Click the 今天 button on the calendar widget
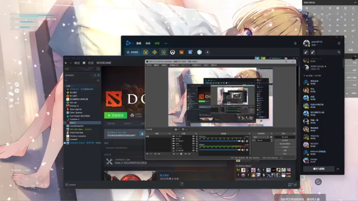Viewport: 358px width, 201px height. [x=350, y=50]
